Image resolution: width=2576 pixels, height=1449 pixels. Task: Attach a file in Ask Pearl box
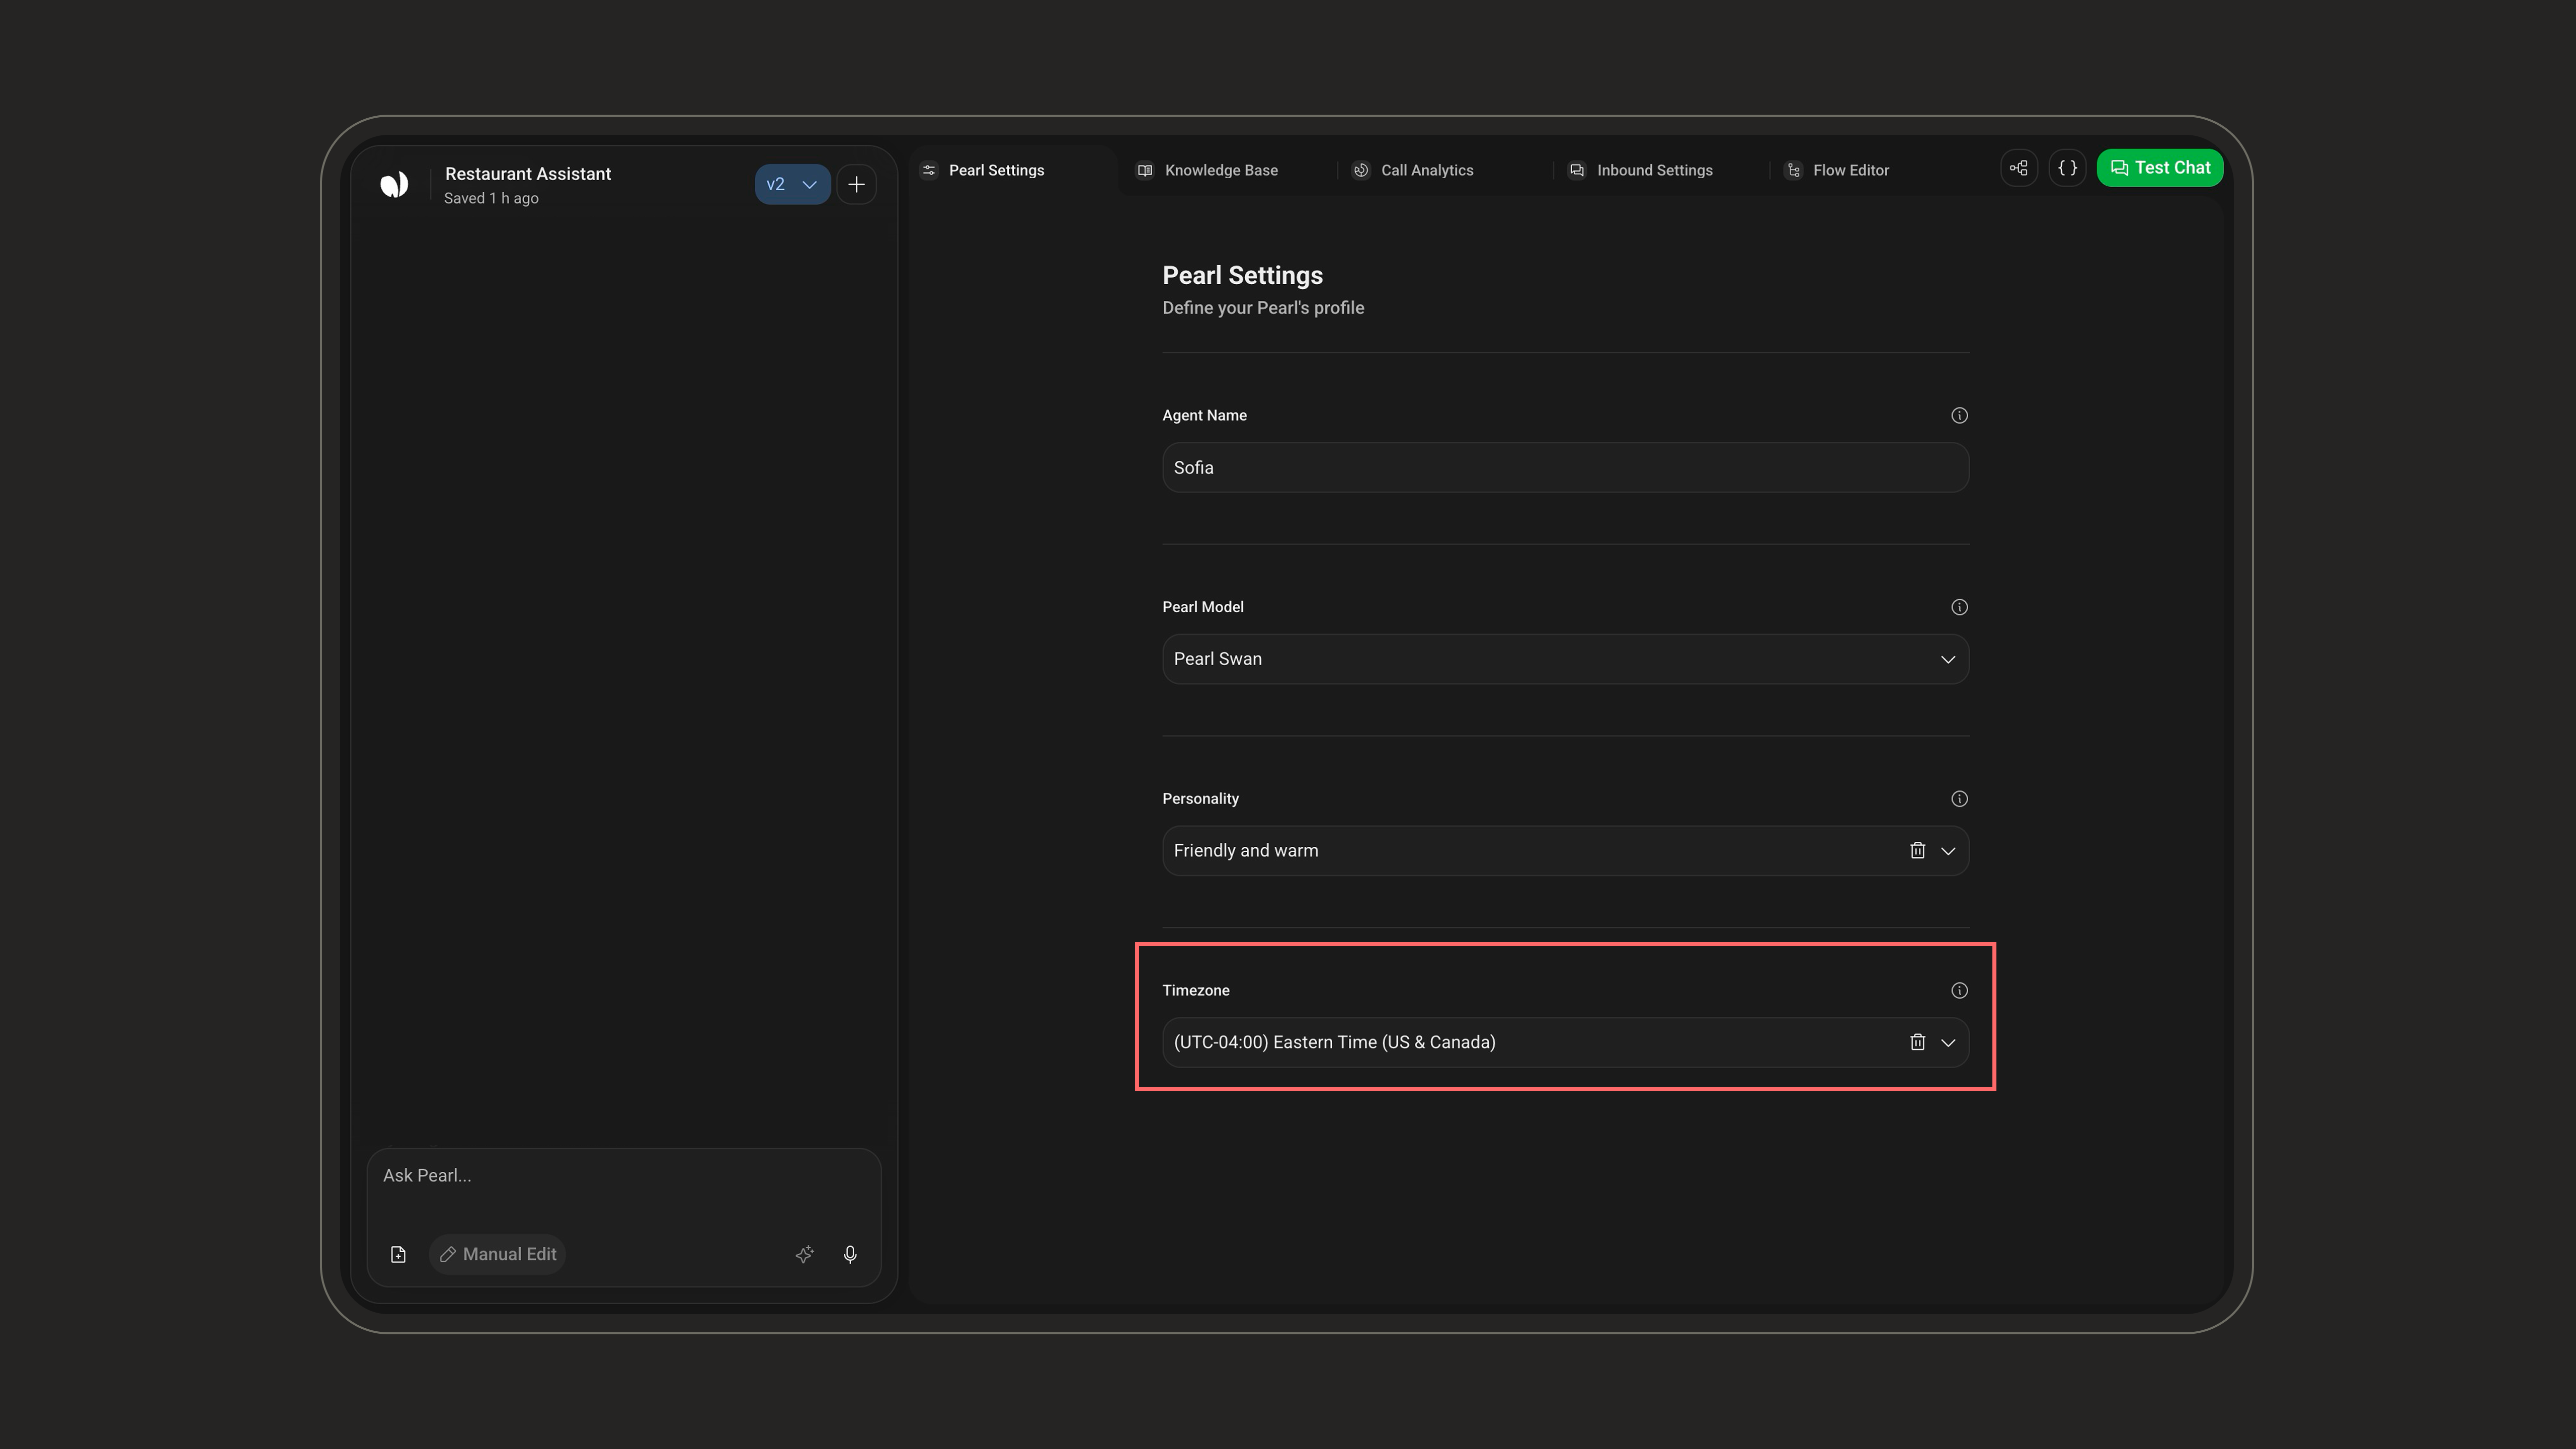(x=398, y=1254)
